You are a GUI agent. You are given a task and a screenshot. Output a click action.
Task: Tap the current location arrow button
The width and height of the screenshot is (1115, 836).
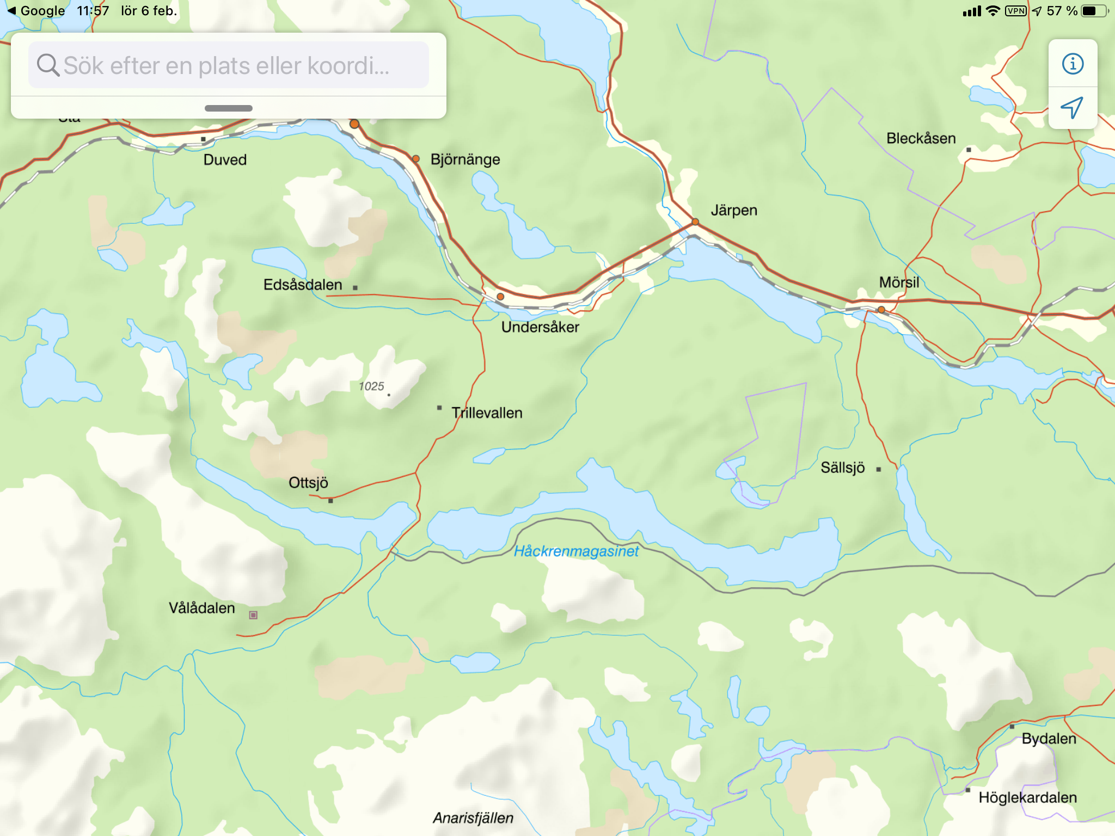click(x=1073, y=108)
